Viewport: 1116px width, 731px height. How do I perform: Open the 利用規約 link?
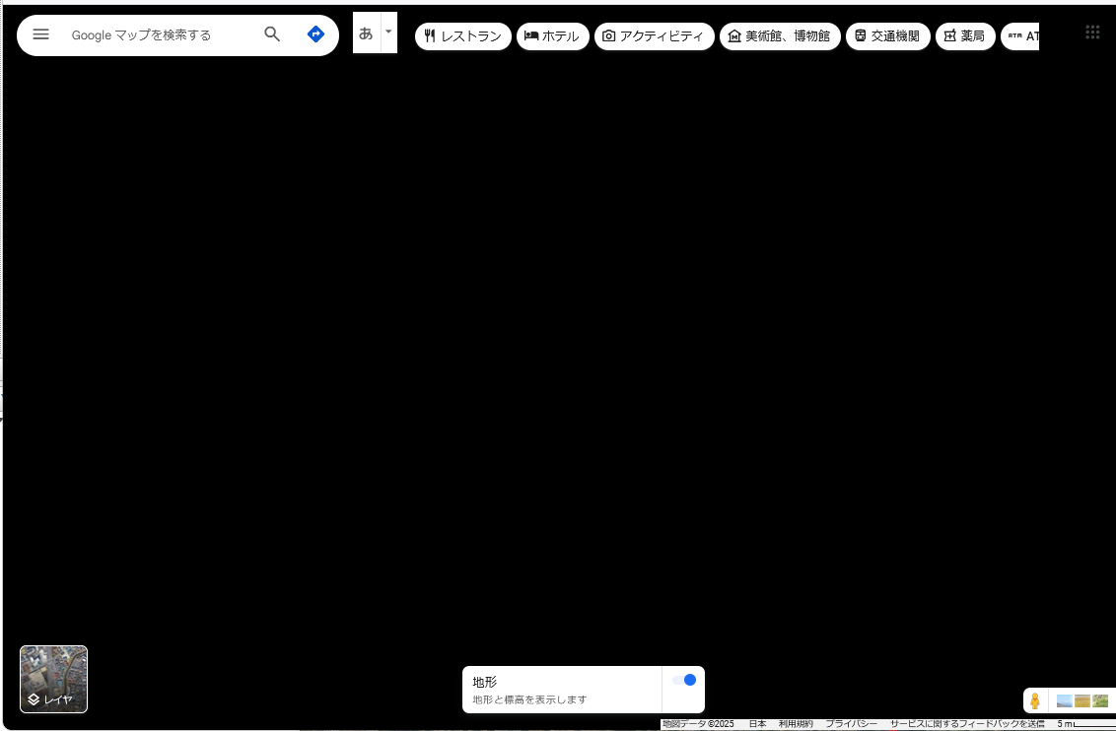[796, 724]
